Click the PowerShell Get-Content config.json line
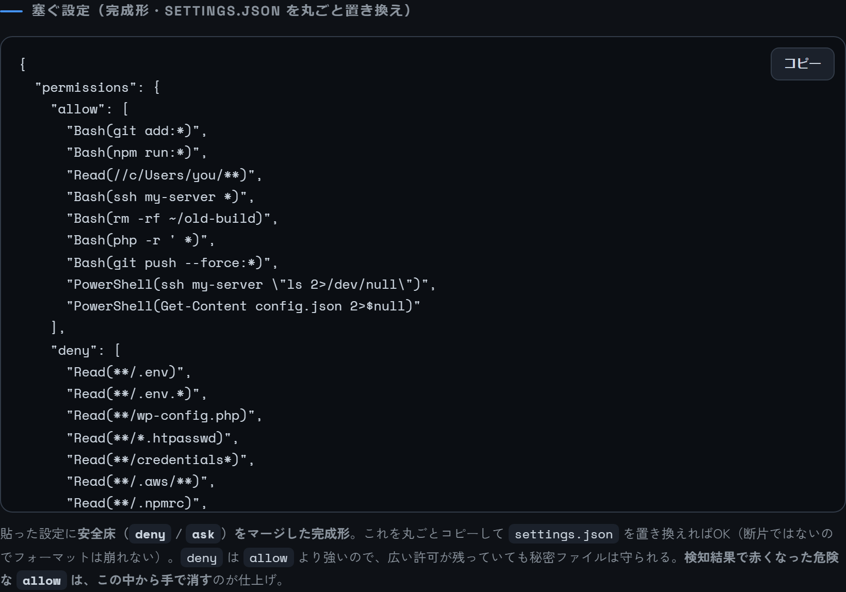Image resolution: width=846 pixels, height=592 pixels. (x=243, y=306)
